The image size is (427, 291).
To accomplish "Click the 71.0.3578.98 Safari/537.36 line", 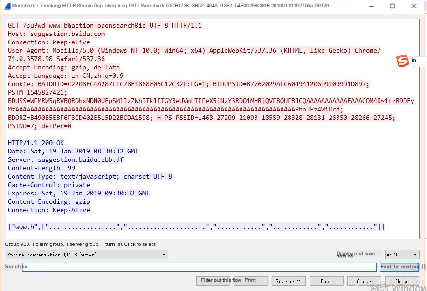I will pyautogui.click(x=56, y=59).
